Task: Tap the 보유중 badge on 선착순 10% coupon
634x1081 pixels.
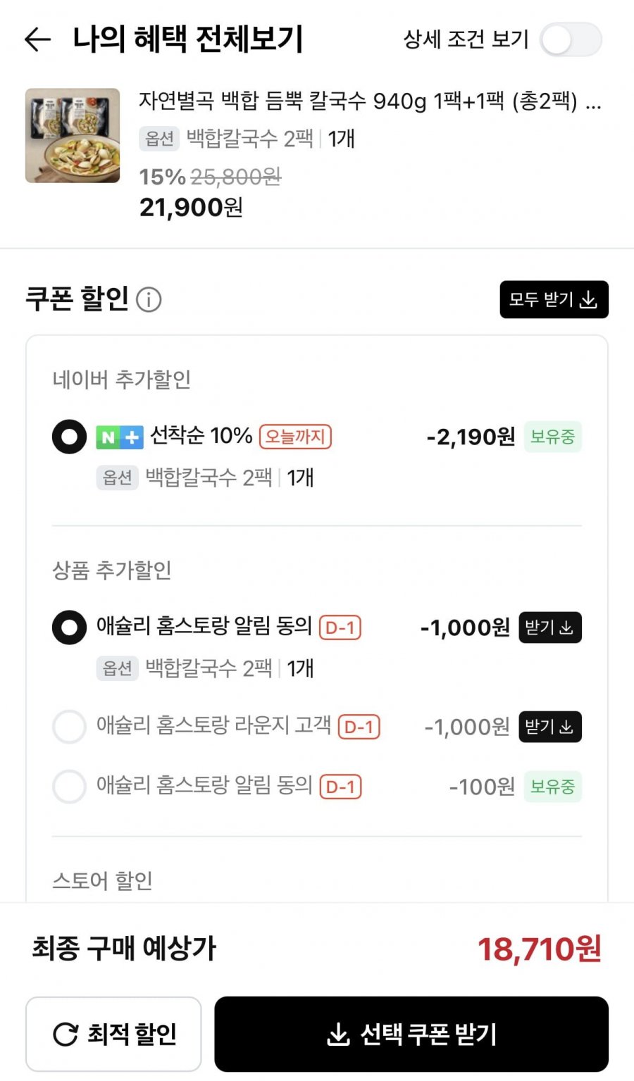Action: [x=552, y=437]
